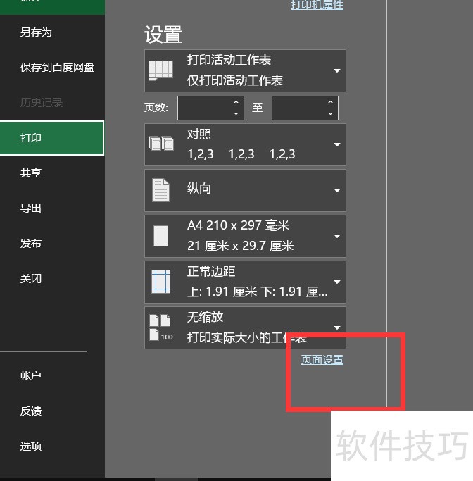
Task: Click the 页数: label
Action: click(156, 108)
